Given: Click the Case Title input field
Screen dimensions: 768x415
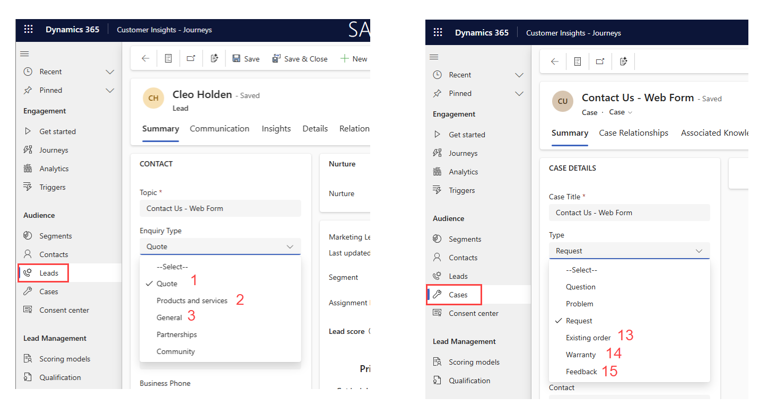Looking at the screenshot, I should (630, 213).
